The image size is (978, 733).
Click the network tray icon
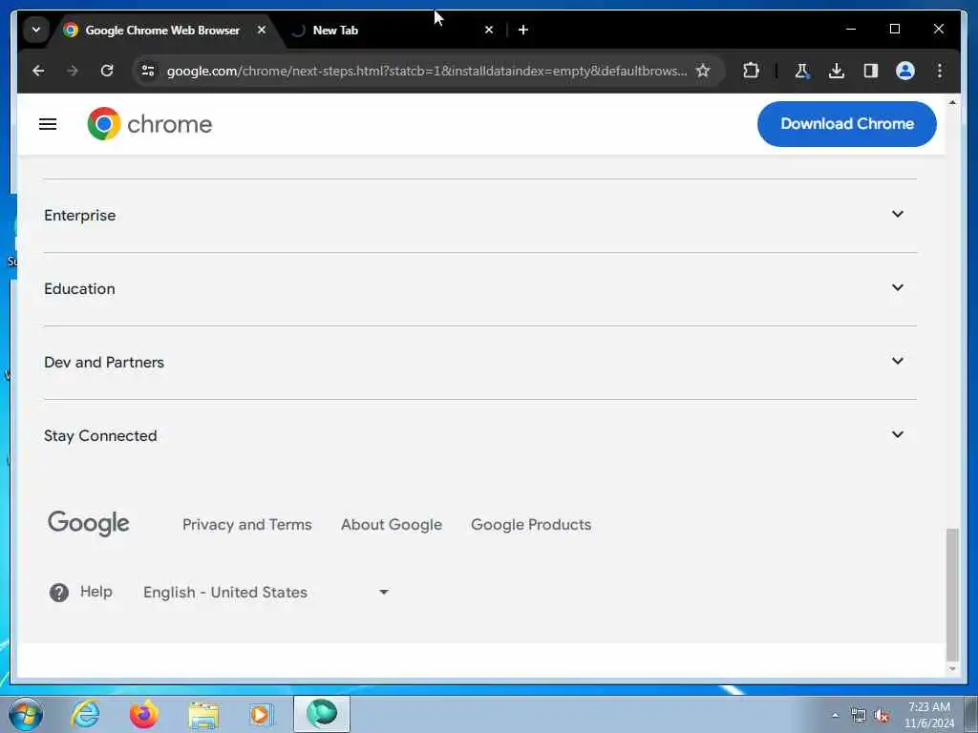click(859, 716)
